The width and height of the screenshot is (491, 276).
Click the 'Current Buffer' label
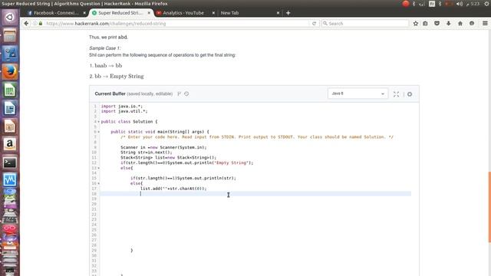tap(110, 94)
